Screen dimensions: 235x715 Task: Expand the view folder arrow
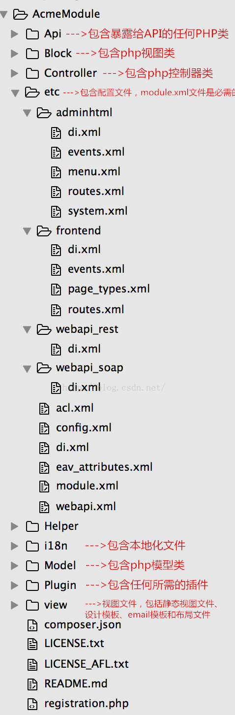[15, 605]
